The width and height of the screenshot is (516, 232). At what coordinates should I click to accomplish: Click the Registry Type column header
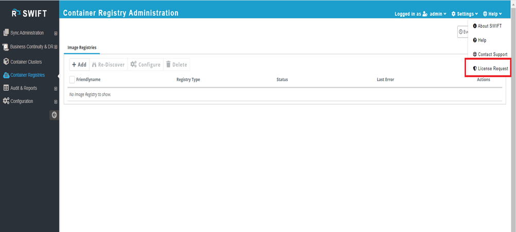pyautogui.click(x=188, y=80)
